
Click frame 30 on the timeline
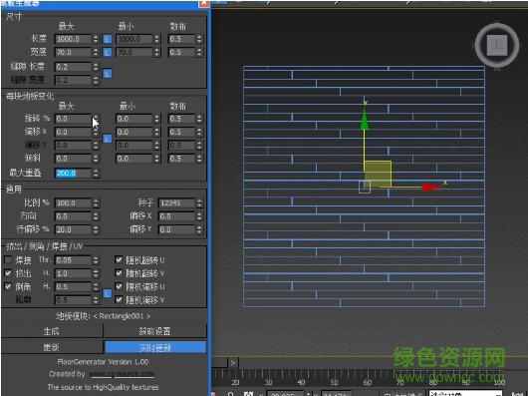pyautogui.click(x=268, y=382)
